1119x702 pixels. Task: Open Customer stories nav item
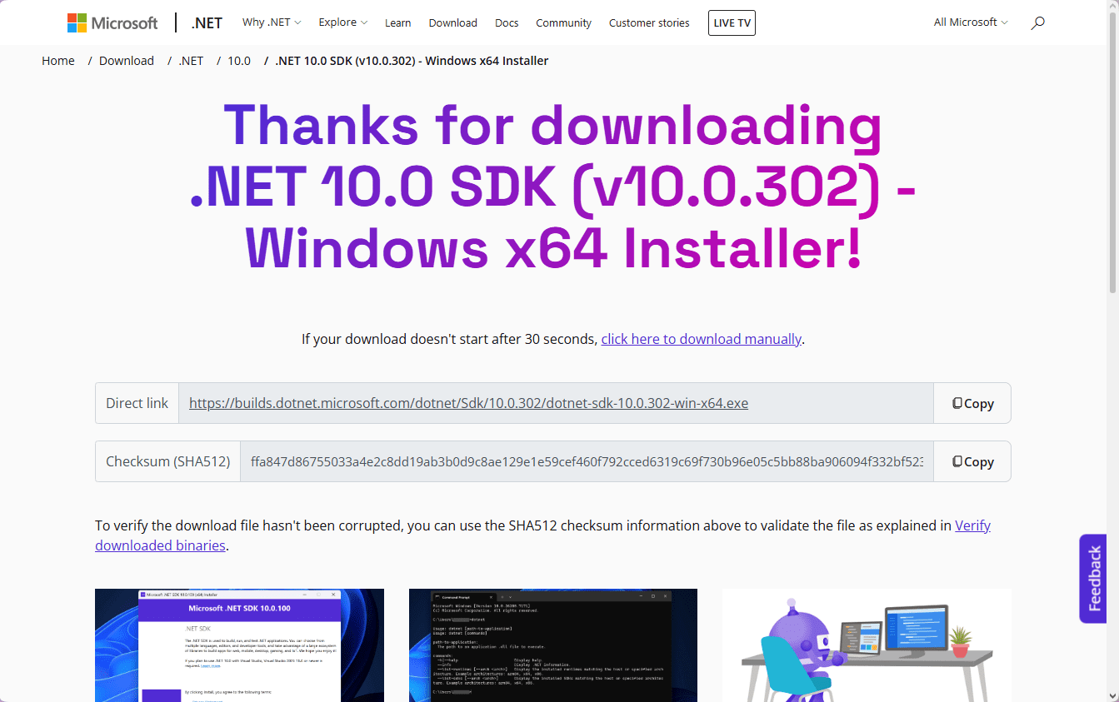pyautogui.click(x=649, y=22)
